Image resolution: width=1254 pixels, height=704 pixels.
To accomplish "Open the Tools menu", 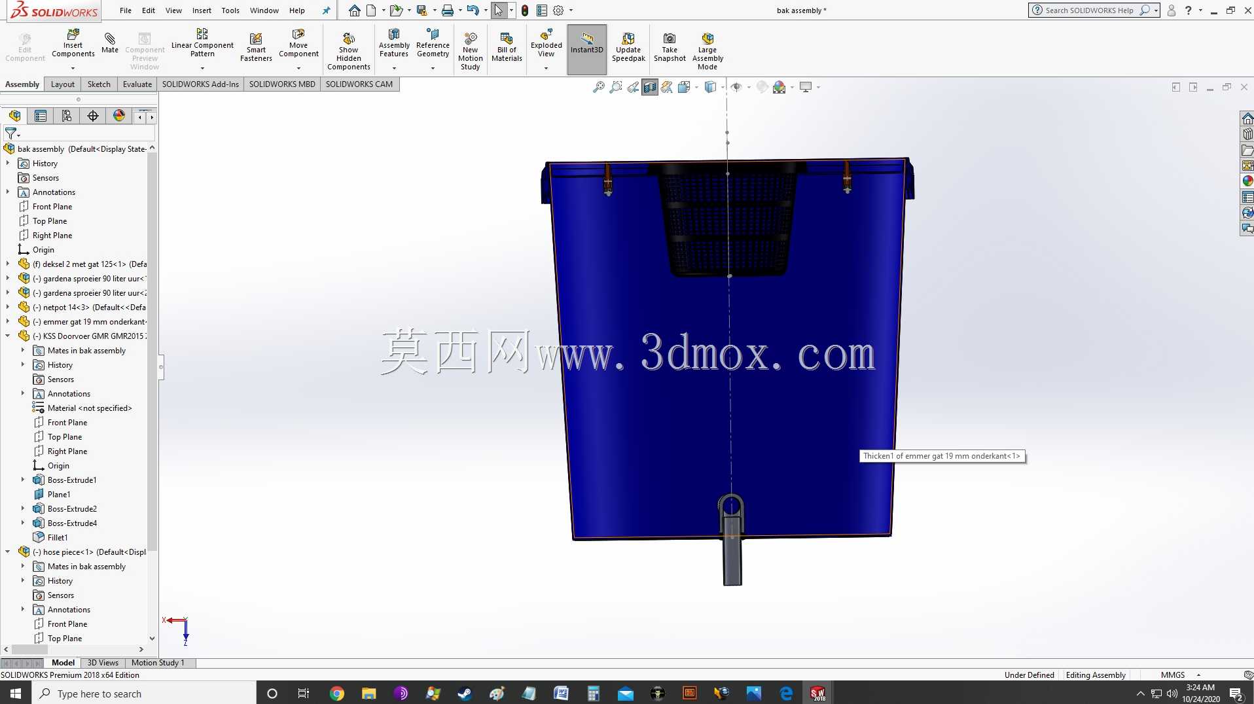I will [x=230, y=10].
